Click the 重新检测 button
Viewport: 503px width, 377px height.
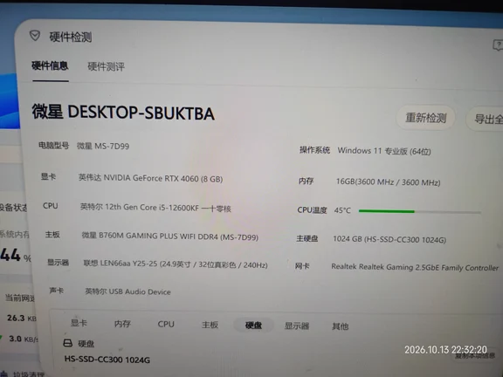pyautogui.click(x=425, y=118)
